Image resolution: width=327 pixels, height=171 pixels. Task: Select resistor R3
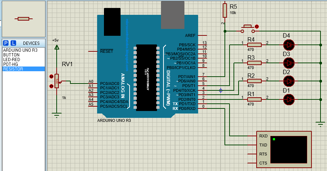click(x=254, y=63)
